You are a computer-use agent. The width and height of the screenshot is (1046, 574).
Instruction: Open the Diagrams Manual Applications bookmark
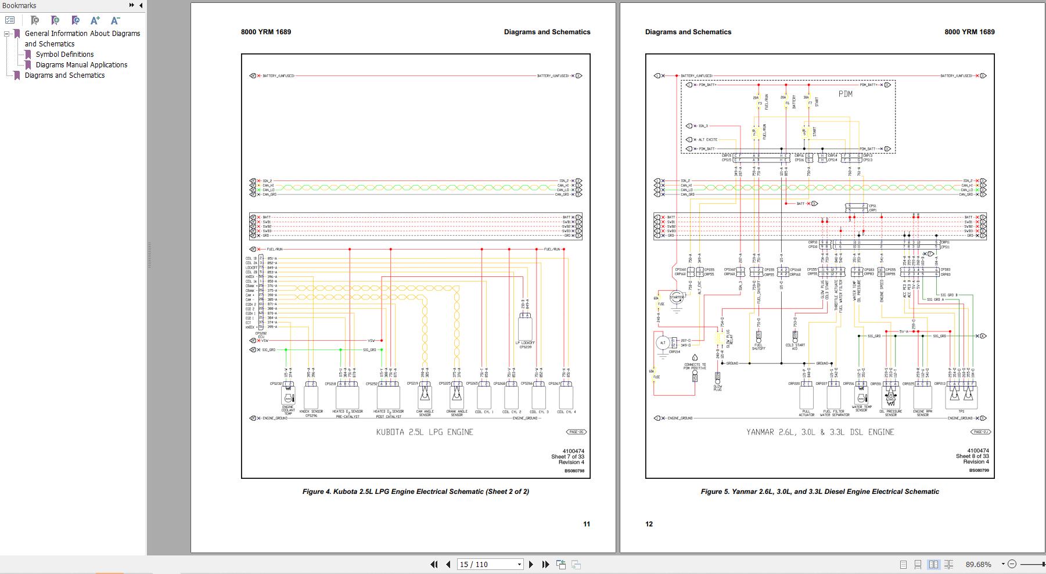[81, 65]
